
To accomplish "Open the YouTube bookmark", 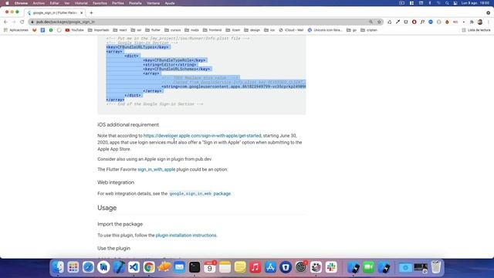I will (x=74, y=30).
